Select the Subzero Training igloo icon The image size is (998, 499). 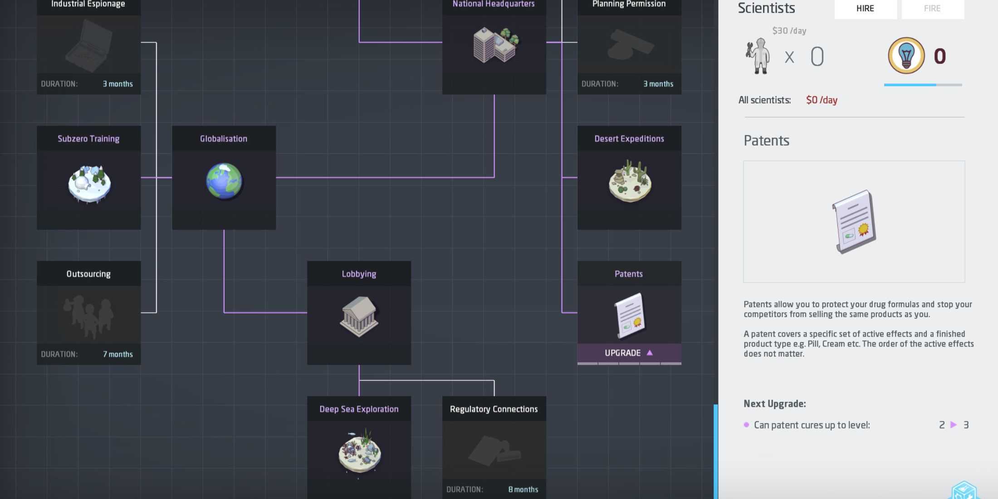coord(89,184)
